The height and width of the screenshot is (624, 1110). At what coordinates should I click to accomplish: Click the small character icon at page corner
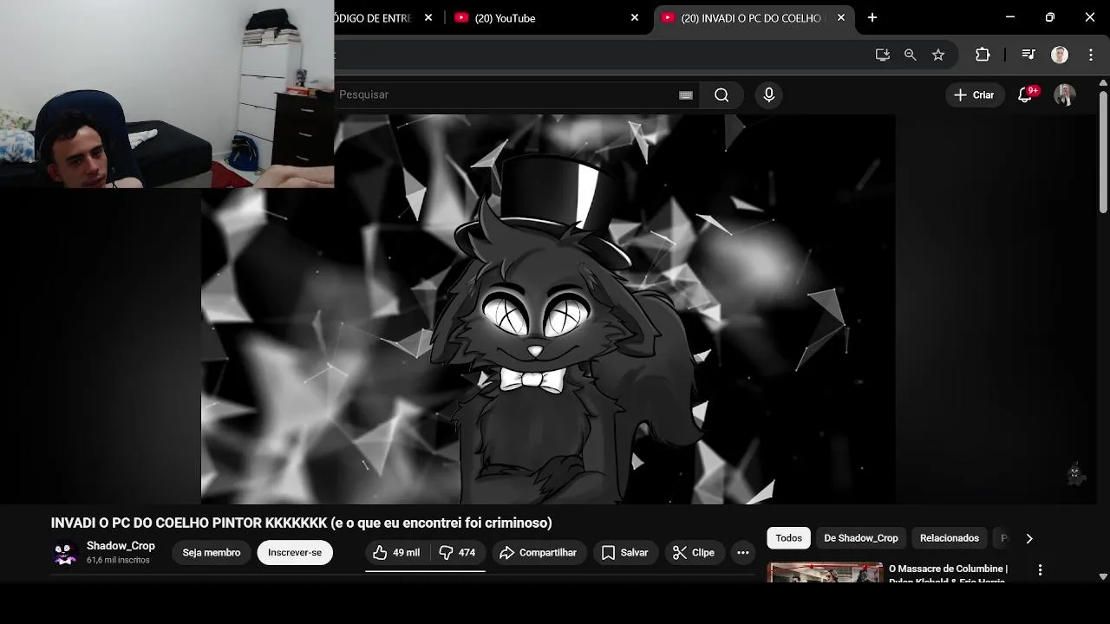[1075, 474]
